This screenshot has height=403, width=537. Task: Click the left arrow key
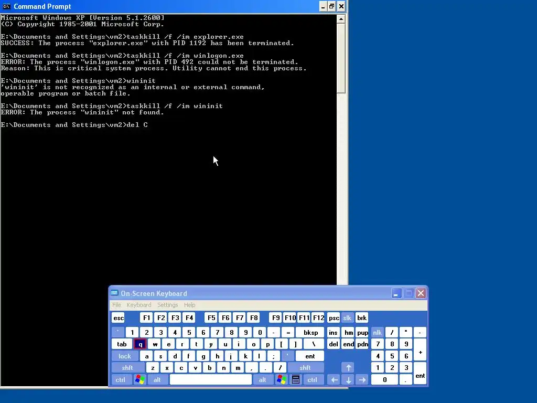coord(334,380)
